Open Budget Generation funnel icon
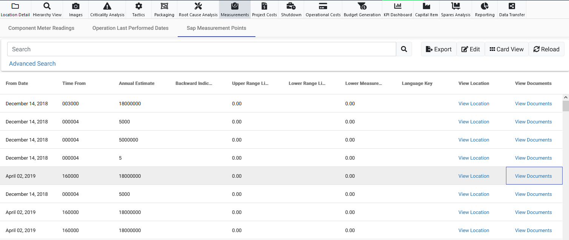Image resolution: width=569 pixels, height=240 pixels. click(x=362, y=6)
